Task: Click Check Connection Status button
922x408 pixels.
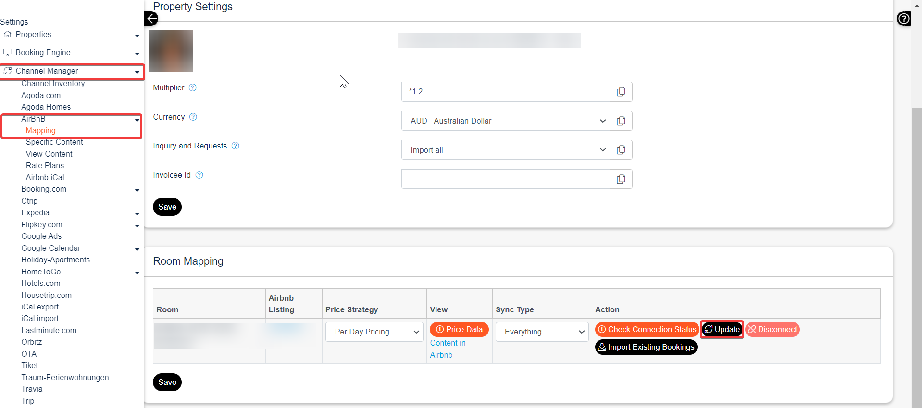Action: click(x=647, y=330)
